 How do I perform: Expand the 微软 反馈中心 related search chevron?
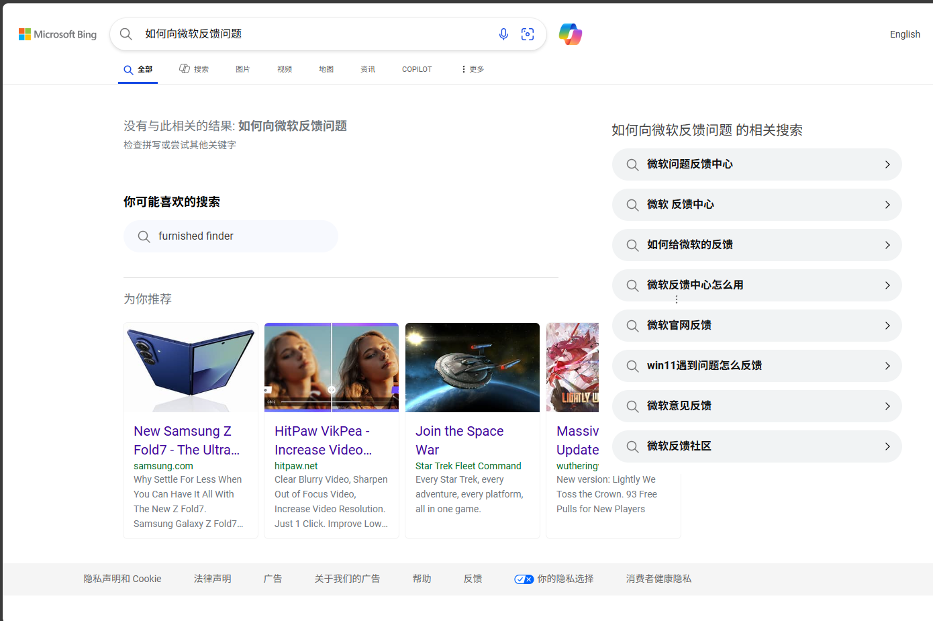(887, 204)
